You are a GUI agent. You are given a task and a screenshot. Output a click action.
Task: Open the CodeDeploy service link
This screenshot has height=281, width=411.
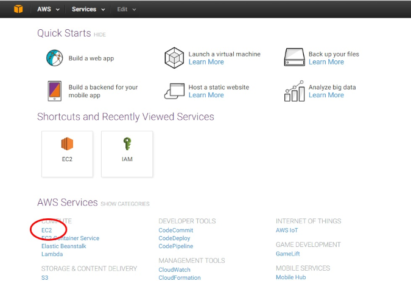coord(174,238)
